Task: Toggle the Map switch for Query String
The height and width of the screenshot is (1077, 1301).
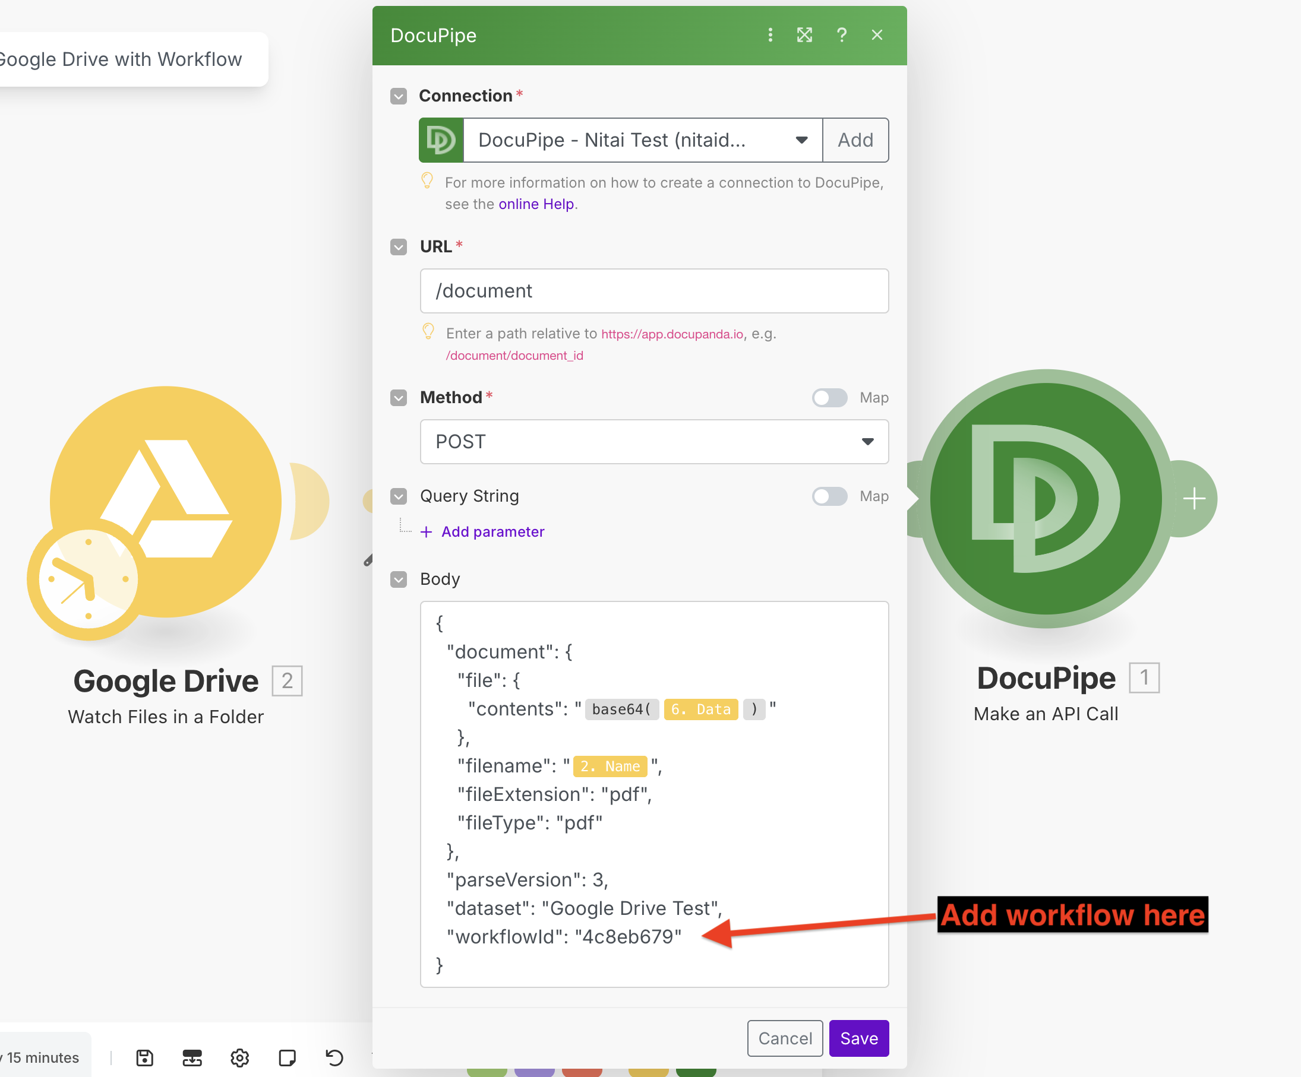Action: click(829, 496)
